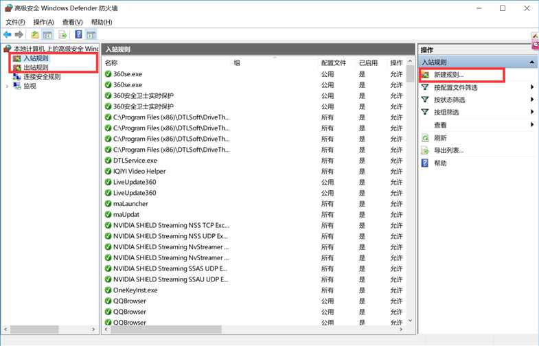Click the green check icon beside maUpdat
Viewport: 539px width, 346px height.
[108, 214]
